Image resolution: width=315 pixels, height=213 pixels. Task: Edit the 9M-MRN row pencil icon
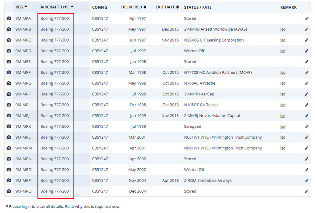coord(307,159)
